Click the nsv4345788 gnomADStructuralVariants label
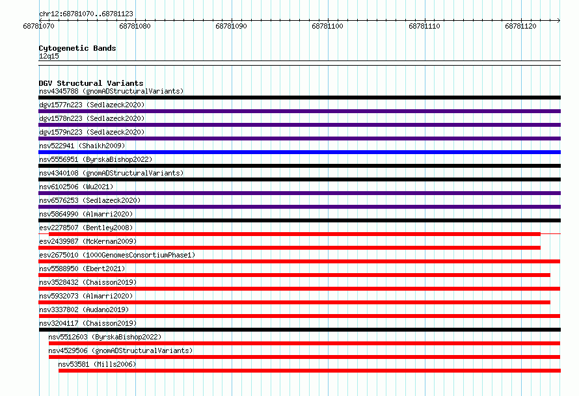Image resolution: width=579 pixels, height=396 pixels. point(111,91)
